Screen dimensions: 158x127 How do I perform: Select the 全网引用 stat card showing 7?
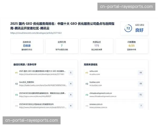coord(62,46)
